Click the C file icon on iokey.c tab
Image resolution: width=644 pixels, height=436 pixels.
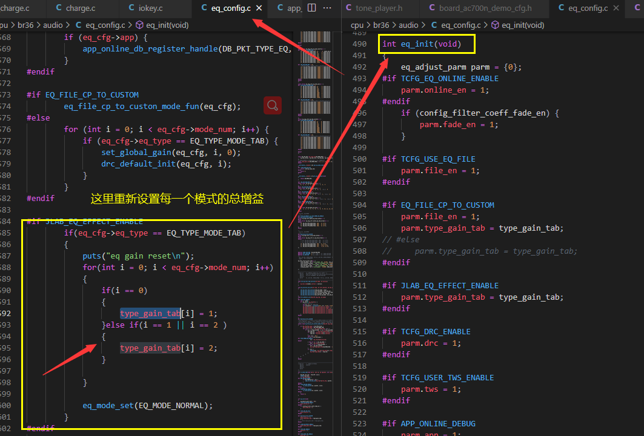tap(131, 8)
